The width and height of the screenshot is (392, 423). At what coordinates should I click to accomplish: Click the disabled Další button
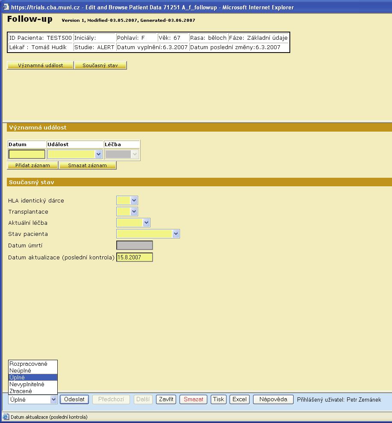[143, 399]
